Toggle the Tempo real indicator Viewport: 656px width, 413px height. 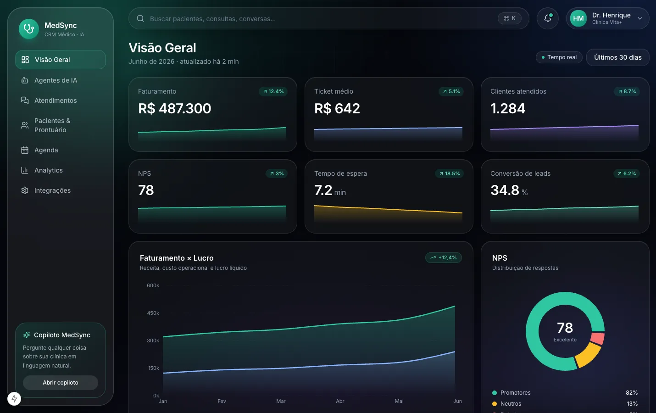pyautogui.click(x=559, y=57)
